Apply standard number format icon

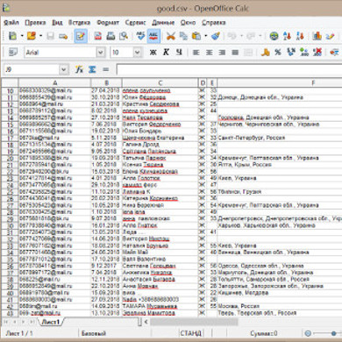point(291,53)
